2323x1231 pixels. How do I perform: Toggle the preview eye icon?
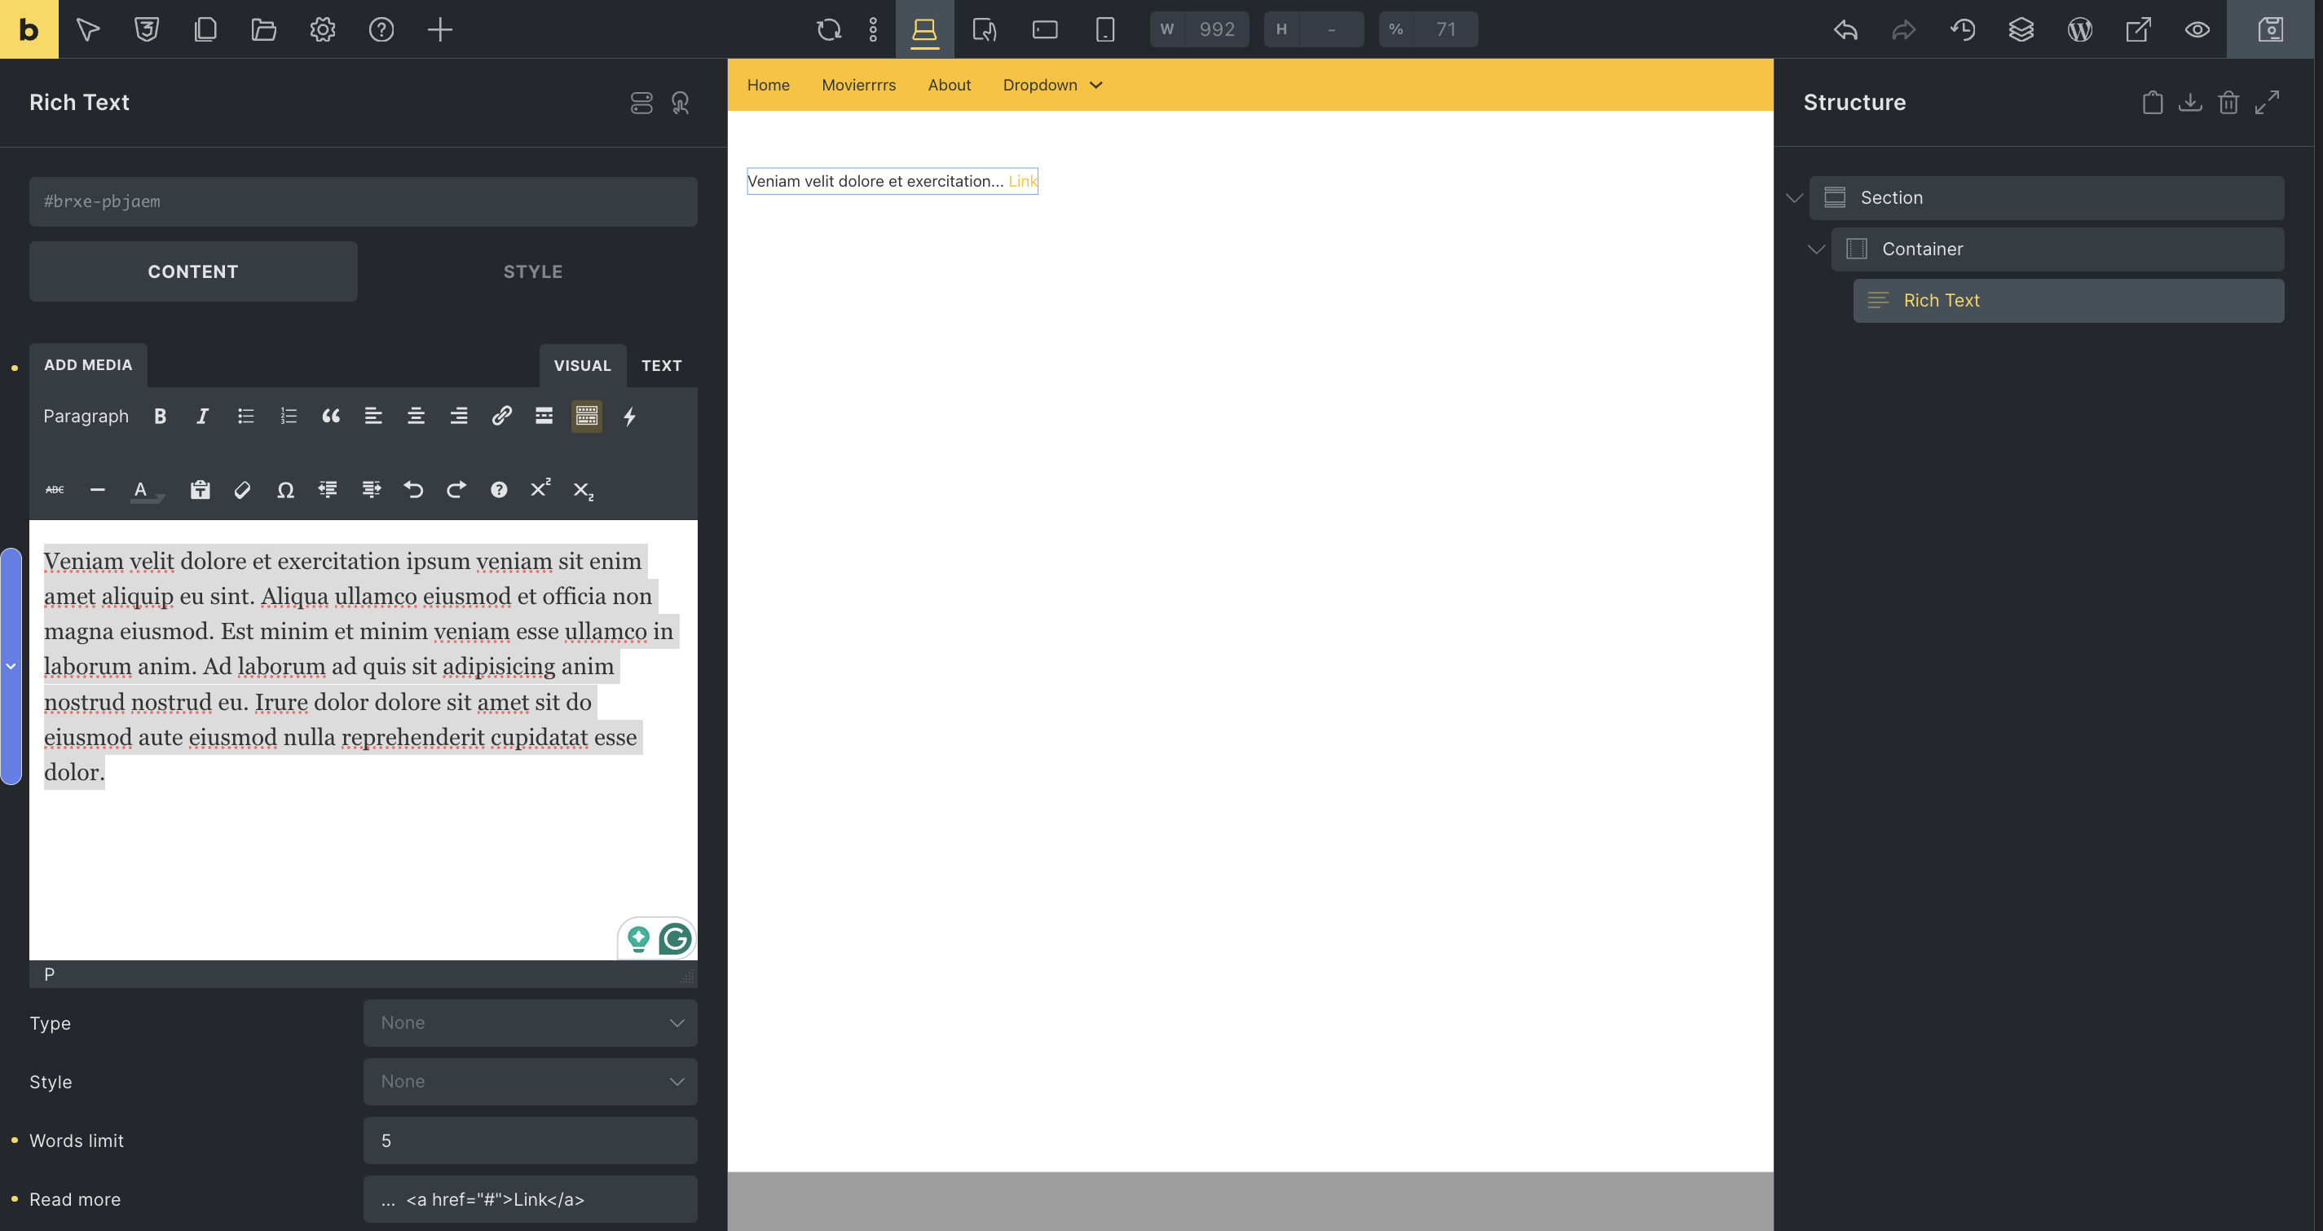[2197, 30]
